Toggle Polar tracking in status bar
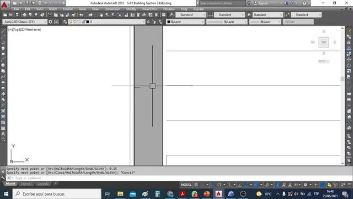 pos(219,185)
